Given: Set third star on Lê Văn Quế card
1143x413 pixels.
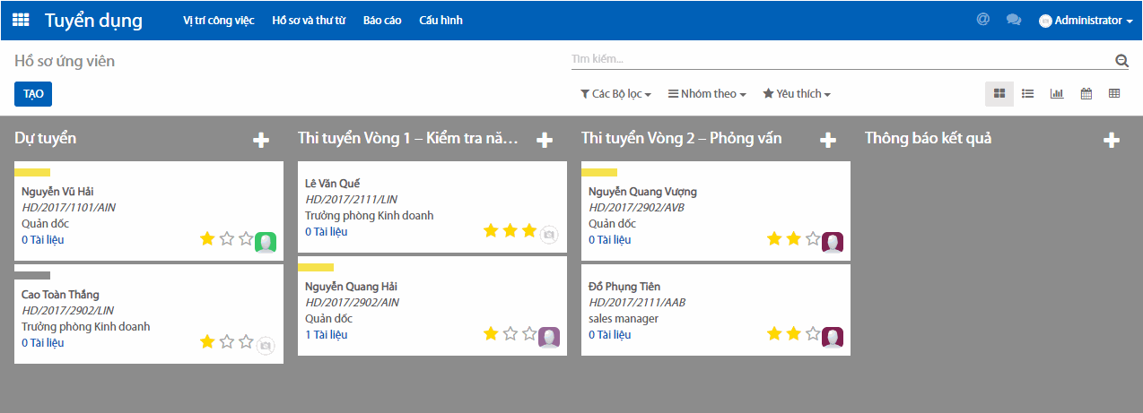Looking at the screenshot, I should [529, 230].
